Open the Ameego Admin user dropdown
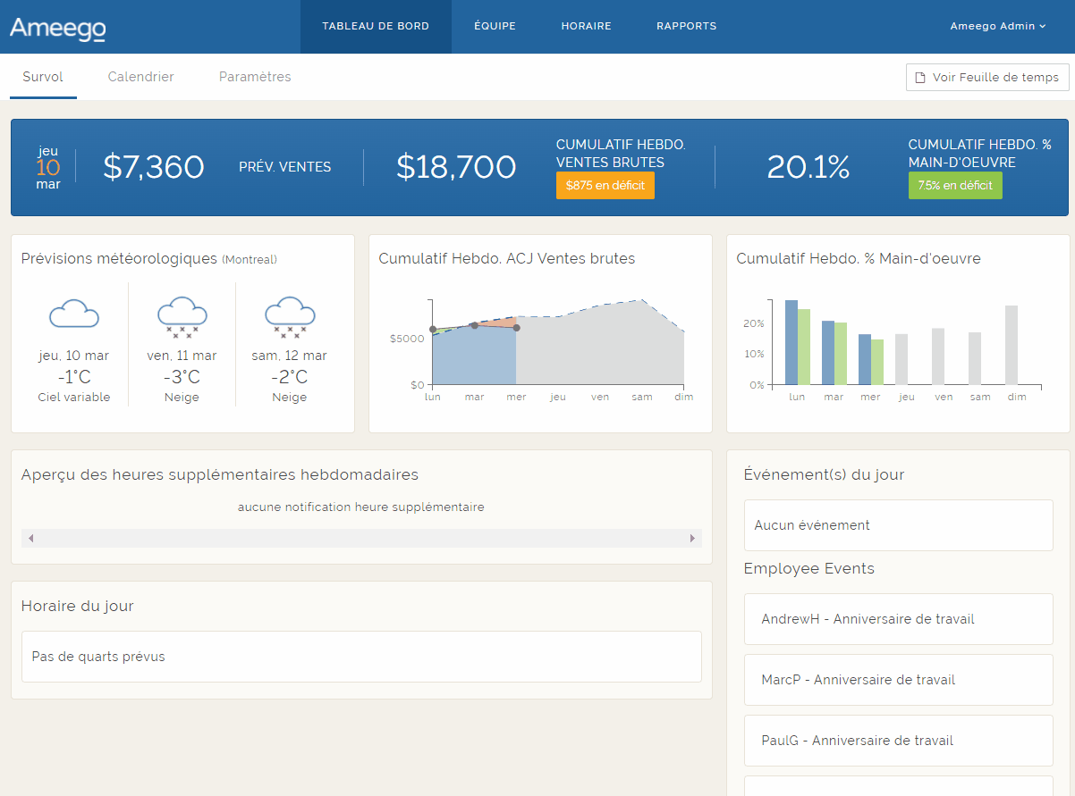The height and width of the screenshot is (796, 1075). tap(997, 27)
